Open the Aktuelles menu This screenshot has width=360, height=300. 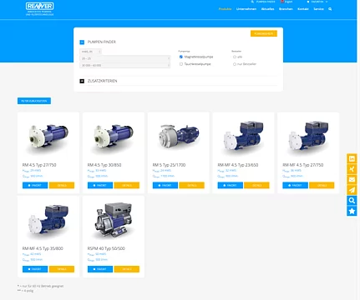[x=267, y=9]
